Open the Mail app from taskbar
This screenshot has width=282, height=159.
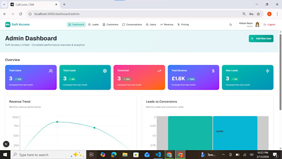pyautogui.click(x=147, y=155)
